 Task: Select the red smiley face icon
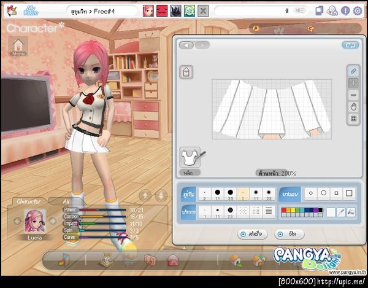[162, 11]
